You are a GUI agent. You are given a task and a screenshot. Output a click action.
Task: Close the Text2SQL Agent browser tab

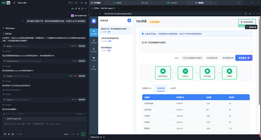point(114,8)
